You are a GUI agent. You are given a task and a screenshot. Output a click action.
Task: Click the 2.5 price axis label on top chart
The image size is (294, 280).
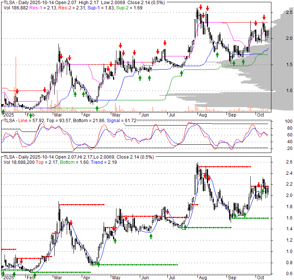pos(289,12)
